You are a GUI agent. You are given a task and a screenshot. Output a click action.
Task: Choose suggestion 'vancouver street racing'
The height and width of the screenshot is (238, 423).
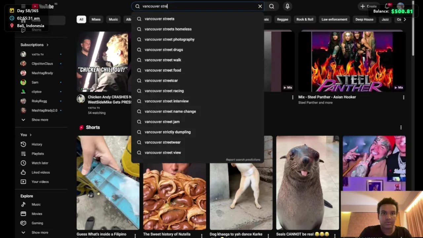[198, 91]
